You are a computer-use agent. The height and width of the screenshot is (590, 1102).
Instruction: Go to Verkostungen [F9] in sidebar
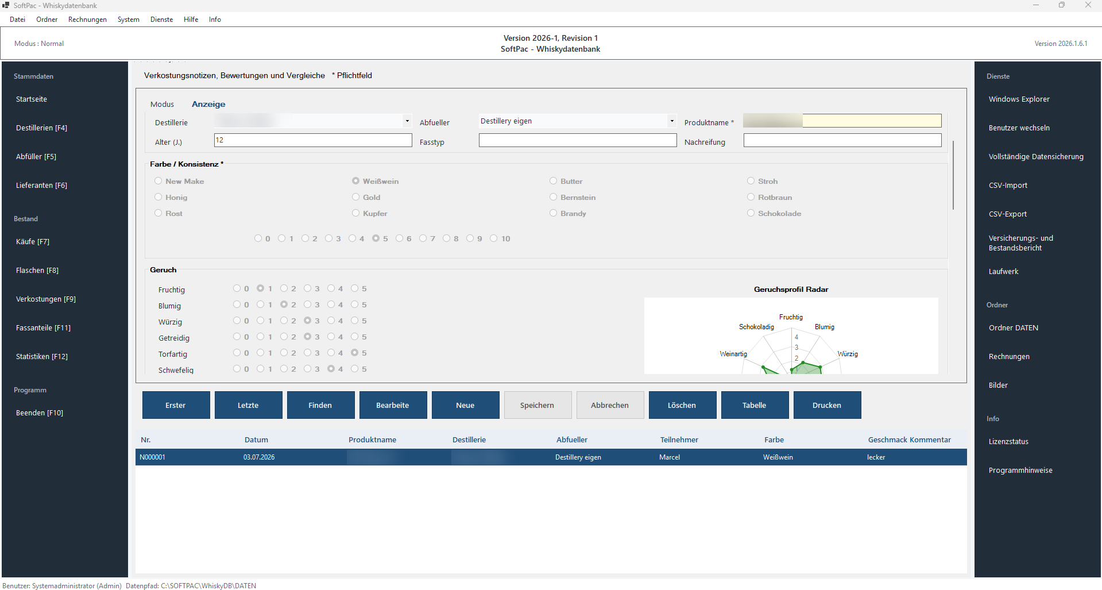[46, 299]
